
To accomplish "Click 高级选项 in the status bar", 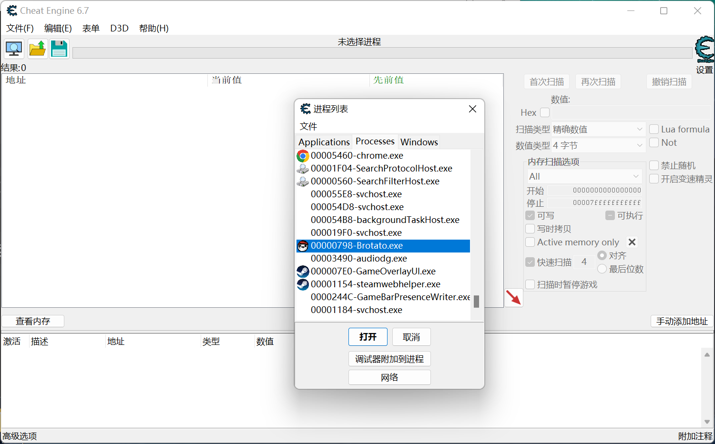I will coord(20,436).
